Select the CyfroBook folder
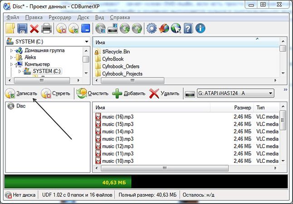The width and height of the screenshot is (293, 204). pos(109,59)
